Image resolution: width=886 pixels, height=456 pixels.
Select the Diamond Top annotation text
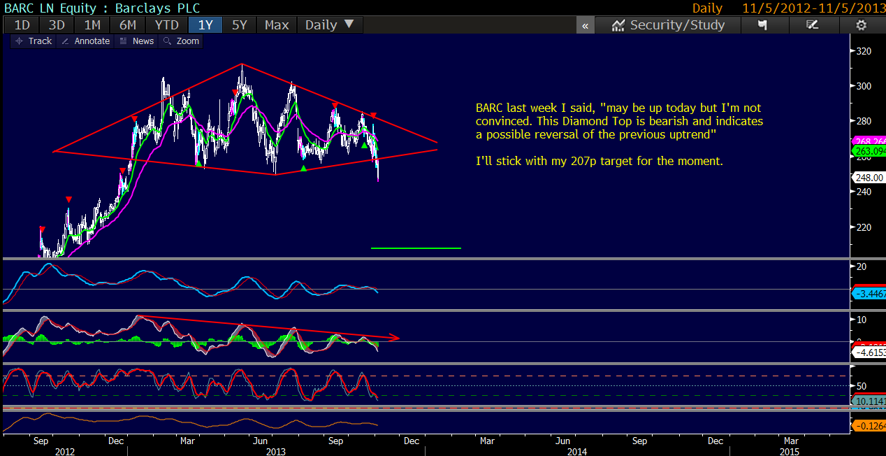click(619, 121)
